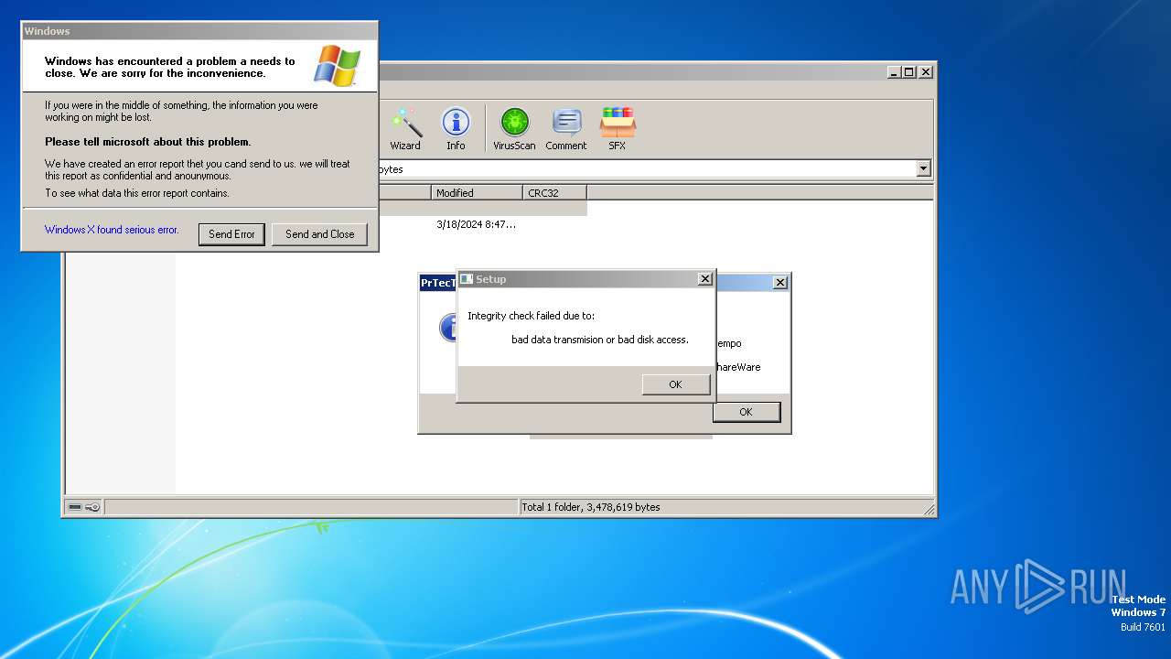Click OK in the PrTec dialog

(x=746, y=412)
